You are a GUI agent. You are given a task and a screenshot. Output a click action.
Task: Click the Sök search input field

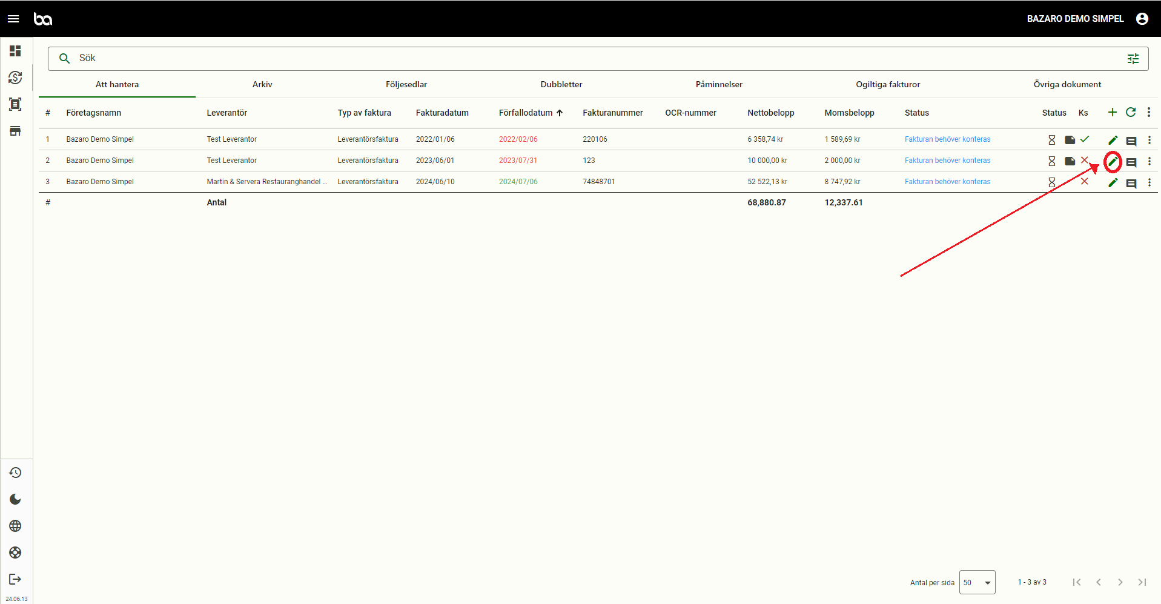[598, 58]
